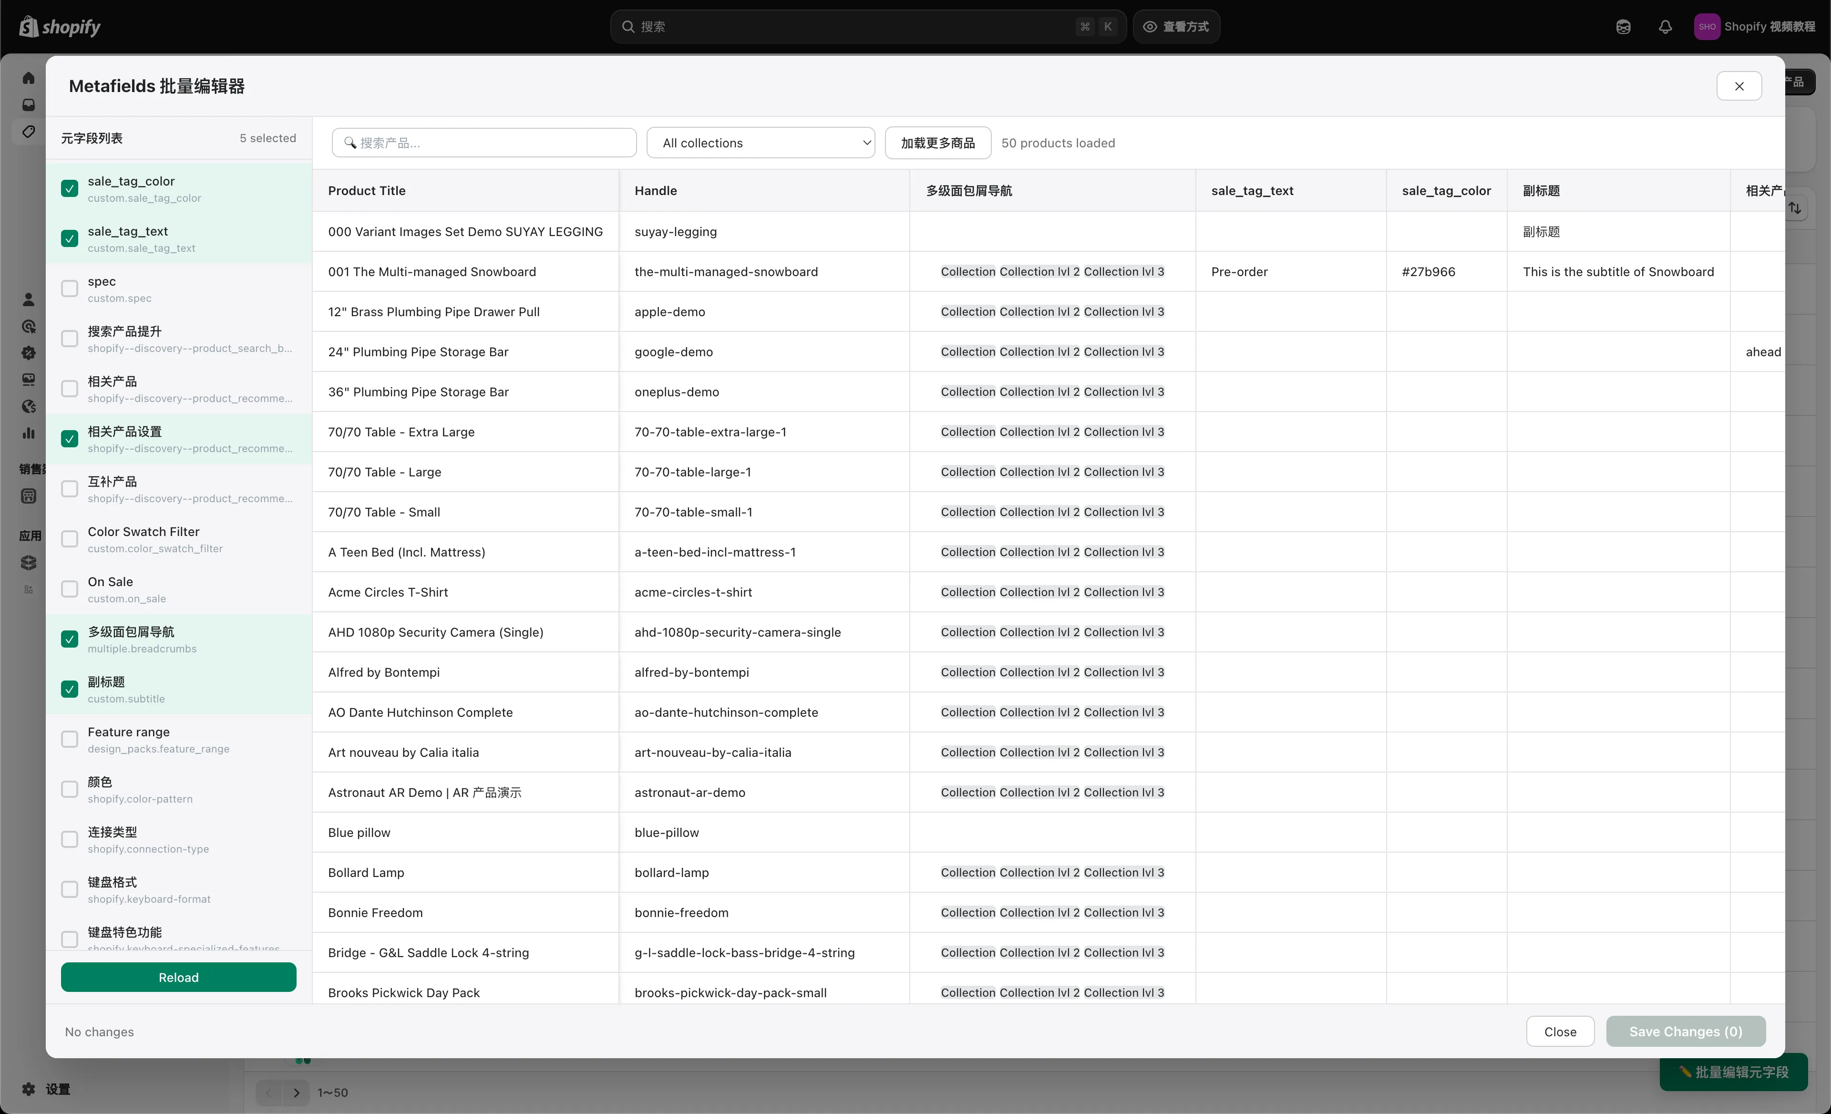Select the online store icon under 销售渠道
1831x1114 pixels.
28,495
